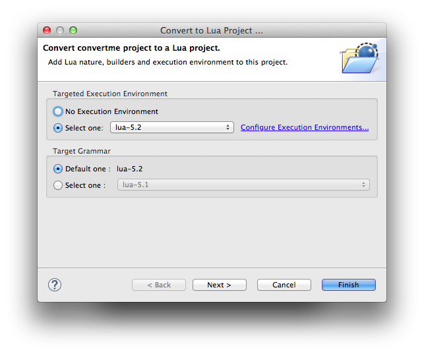Open Configure Execution Environments link
Image resolution: width=424 pixels, height=354 pixels.
click(305, 127)
